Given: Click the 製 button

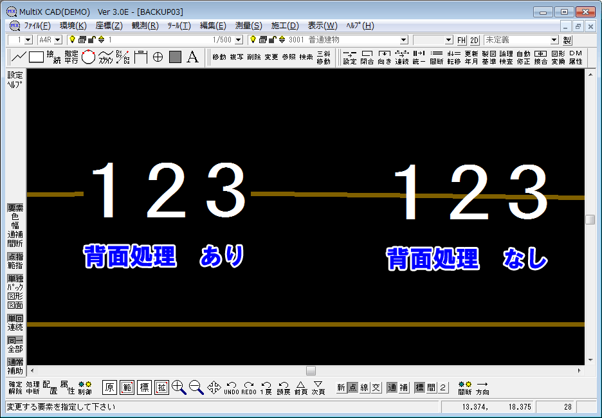Looking at the screenshot, I should click(x=567, y=40).
